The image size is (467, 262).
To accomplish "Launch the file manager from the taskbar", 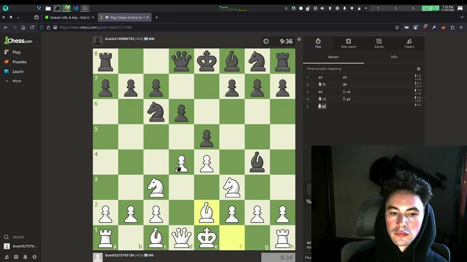I will coord(48,8).
